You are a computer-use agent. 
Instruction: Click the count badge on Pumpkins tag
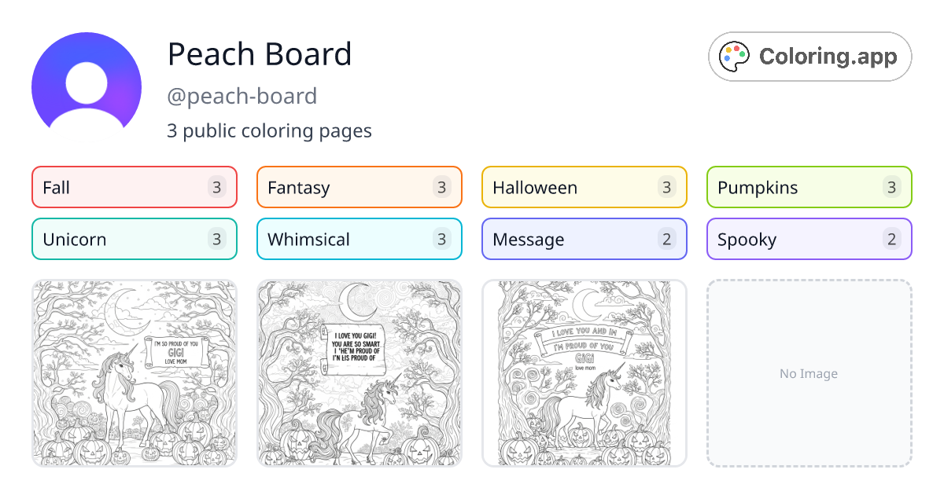892,187
